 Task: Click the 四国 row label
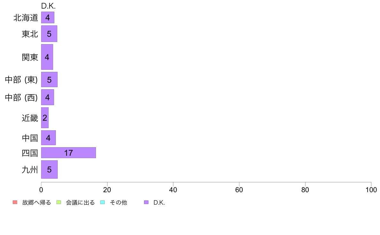pos(30,153)
